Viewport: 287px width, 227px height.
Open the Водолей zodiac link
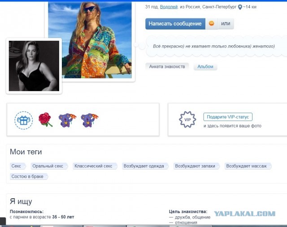(169, 7)
